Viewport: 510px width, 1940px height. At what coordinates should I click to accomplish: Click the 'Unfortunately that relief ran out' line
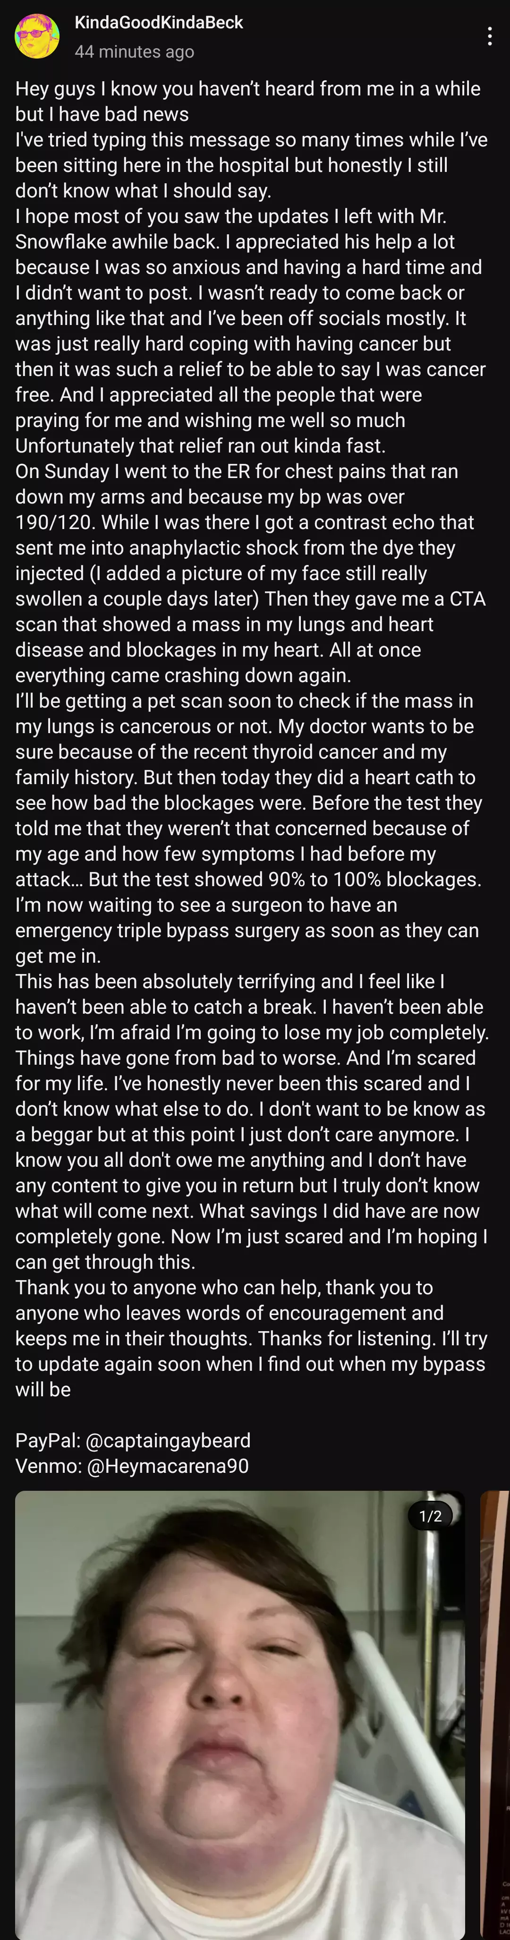pos(200,445)
